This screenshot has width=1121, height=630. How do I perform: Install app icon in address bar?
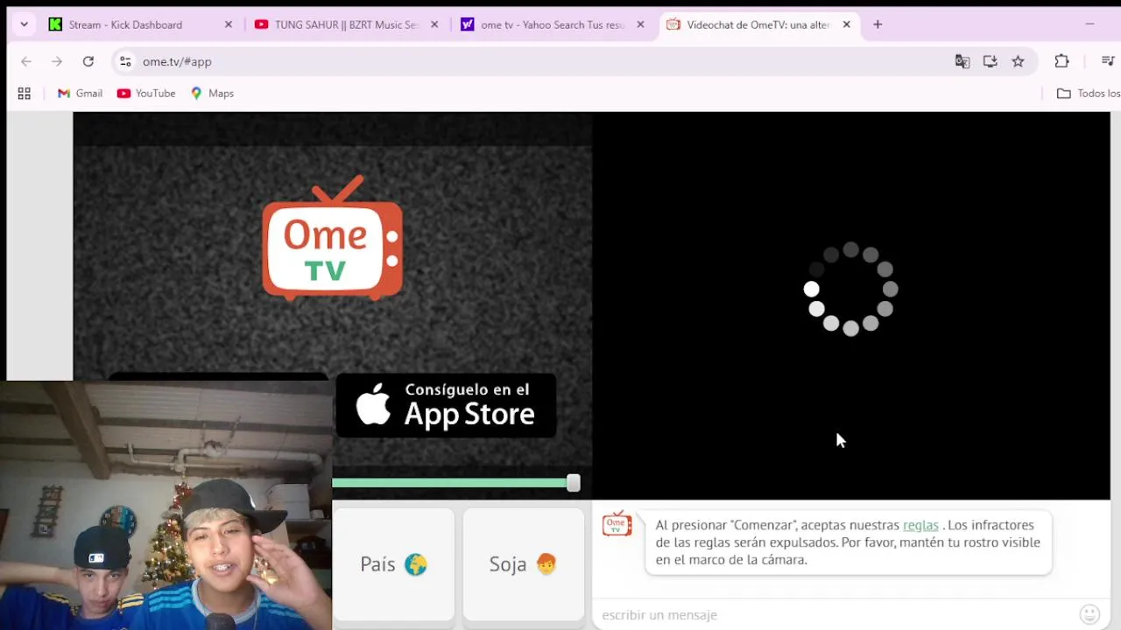[x=991, y=61]
